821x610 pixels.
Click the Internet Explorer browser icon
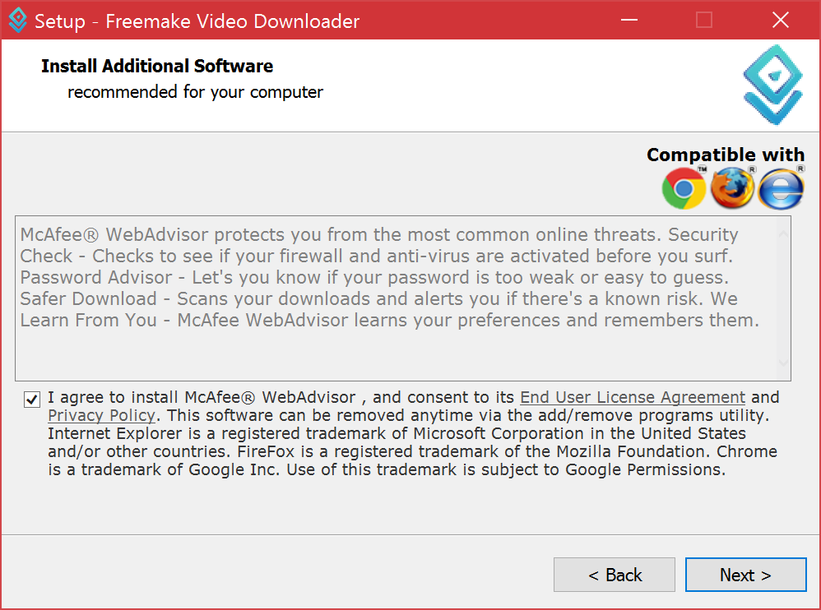(782, 188)
